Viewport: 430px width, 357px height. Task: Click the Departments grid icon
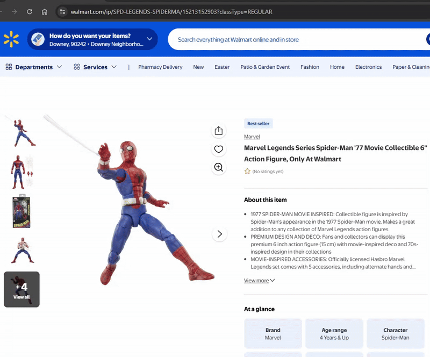click(x=9, y=67)
